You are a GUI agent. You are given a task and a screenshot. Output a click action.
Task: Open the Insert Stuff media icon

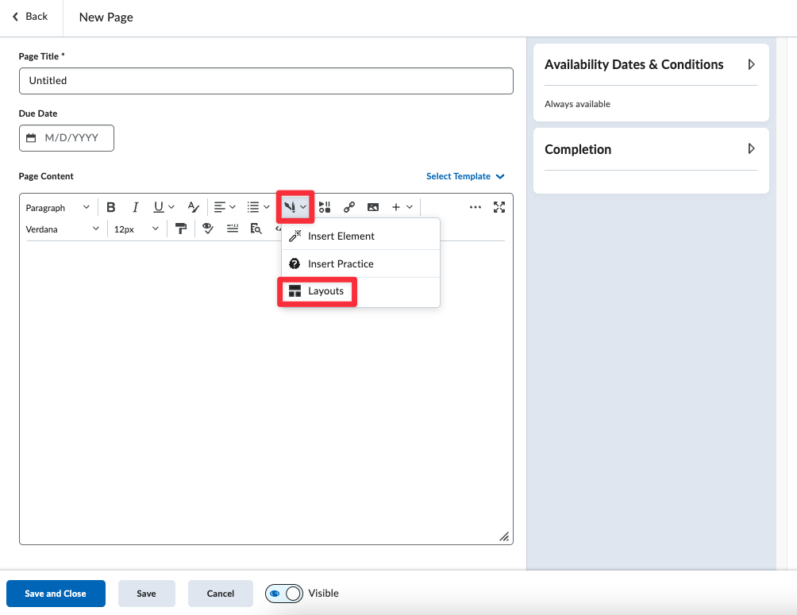(x=325, y=207)
